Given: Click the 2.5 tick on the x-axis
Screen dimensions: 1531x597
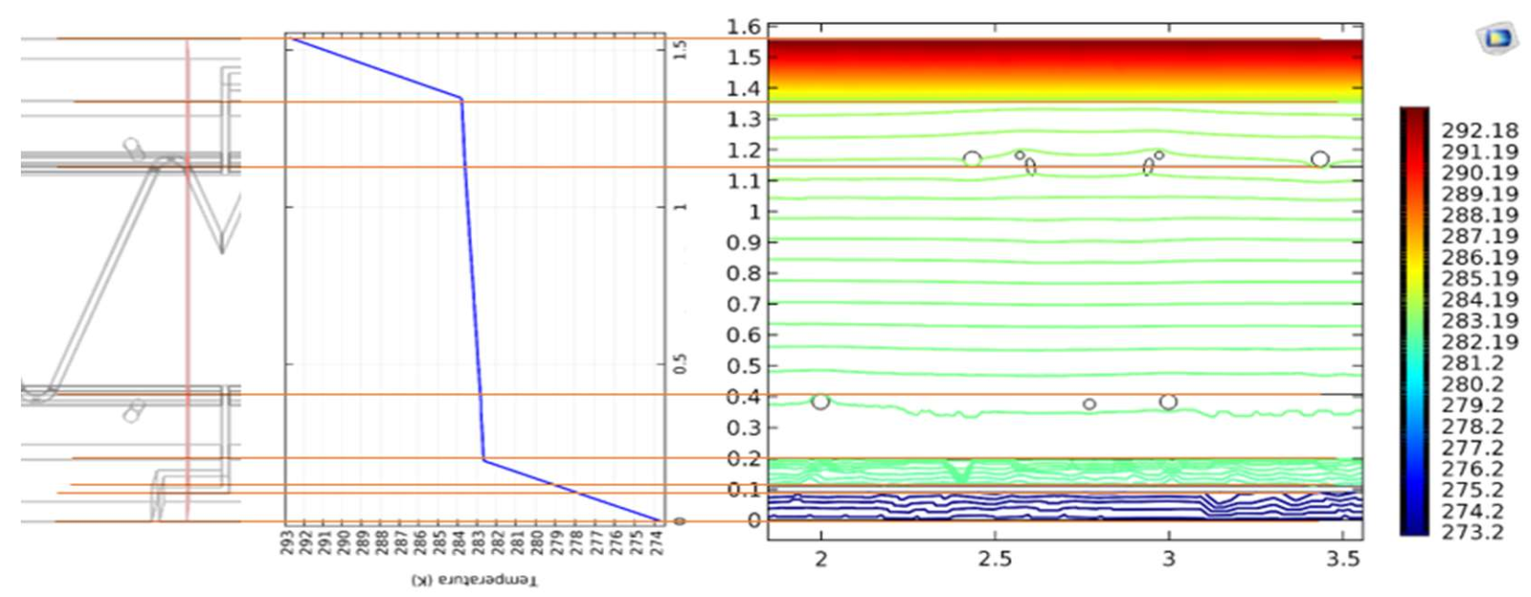Looking at the screenshot, I should (994, 559).
